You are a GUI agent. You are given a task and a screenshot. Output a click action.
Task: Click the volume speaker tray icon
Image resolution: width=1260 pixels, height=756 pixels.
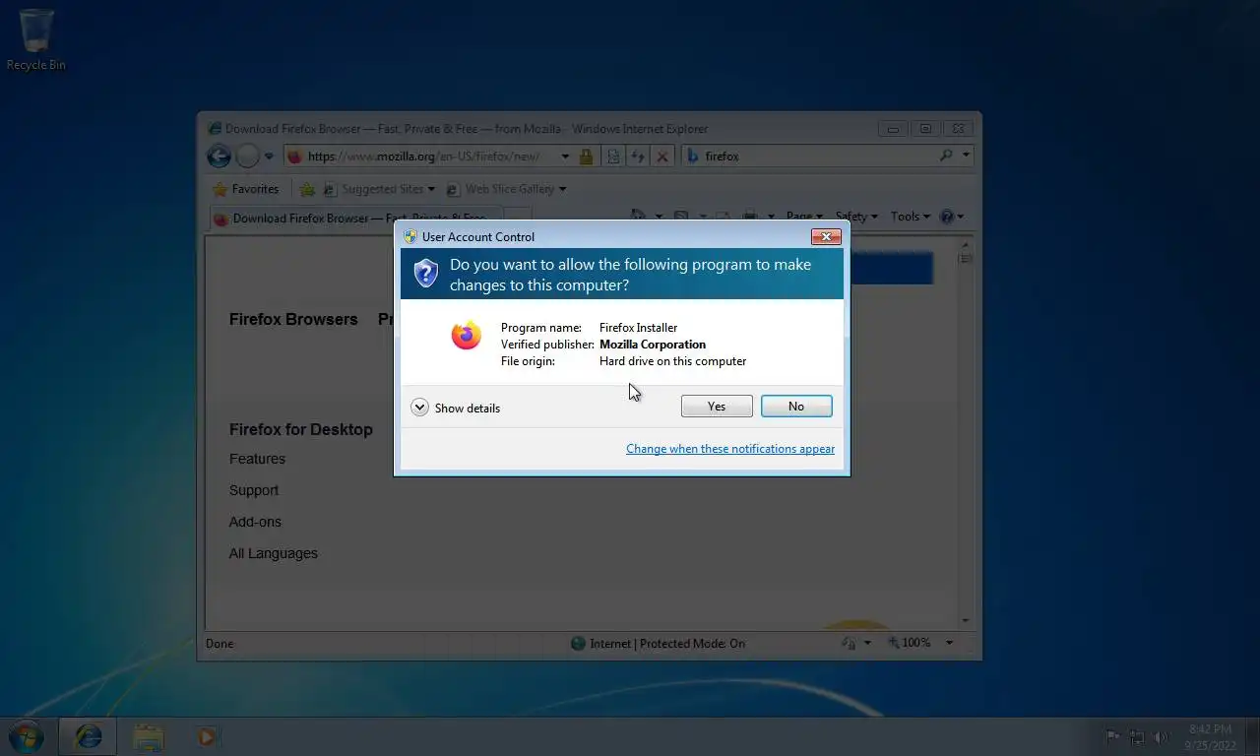(1161, 736)
